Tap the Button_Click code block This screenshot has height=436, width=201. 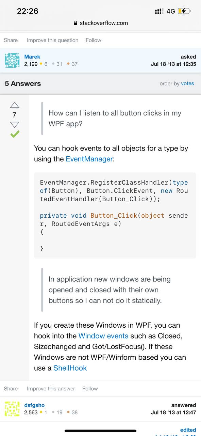(x=115, y=215)
